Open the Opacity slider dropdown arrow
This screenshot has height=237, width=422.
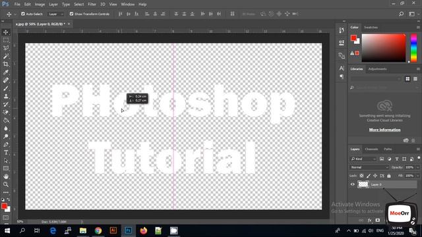(418, 167)
